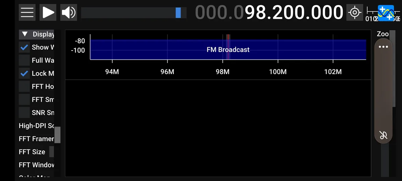
Task: Click the FFT Size input field
Action: tap(52, 152)
